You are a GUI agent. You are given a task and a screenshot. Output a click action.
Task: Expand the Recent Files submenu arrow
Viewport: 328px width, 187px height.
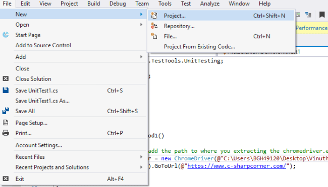[x=141, y=157]
